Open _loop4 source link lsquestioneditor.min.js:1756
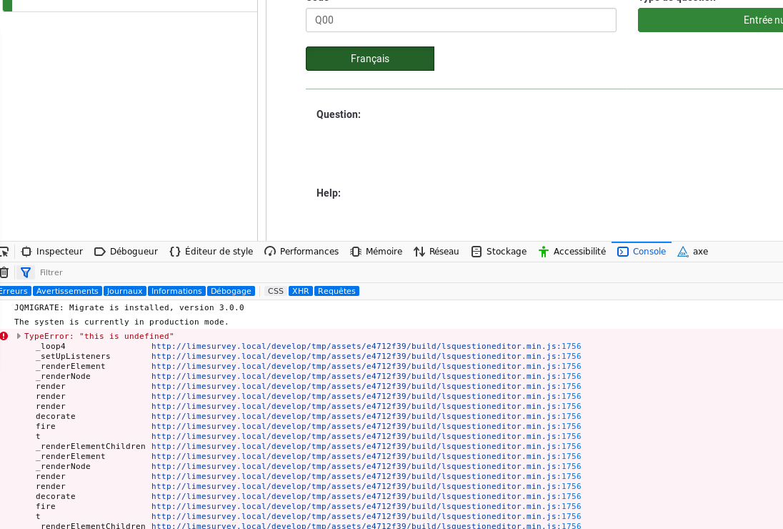This screenshot has width=783, height=529. 366,346
